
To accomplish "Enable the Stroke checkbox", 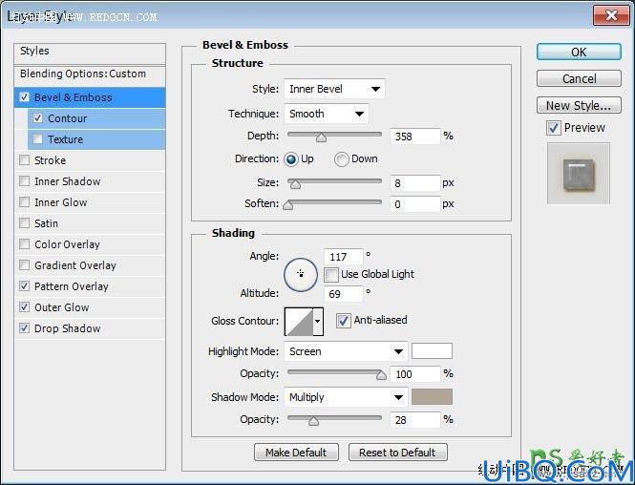I will click(x=24, y=160).
